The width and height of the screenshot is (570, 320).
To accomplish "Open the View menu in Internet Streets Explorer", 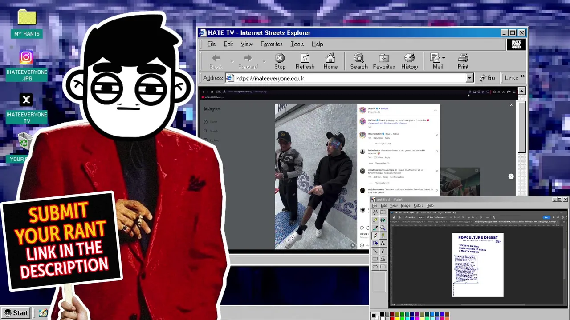I will click(x=247, y=44).
